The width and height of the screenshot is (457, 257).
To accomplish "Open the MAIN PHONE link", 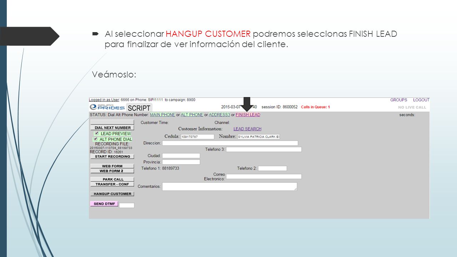I will pos(162,115).
